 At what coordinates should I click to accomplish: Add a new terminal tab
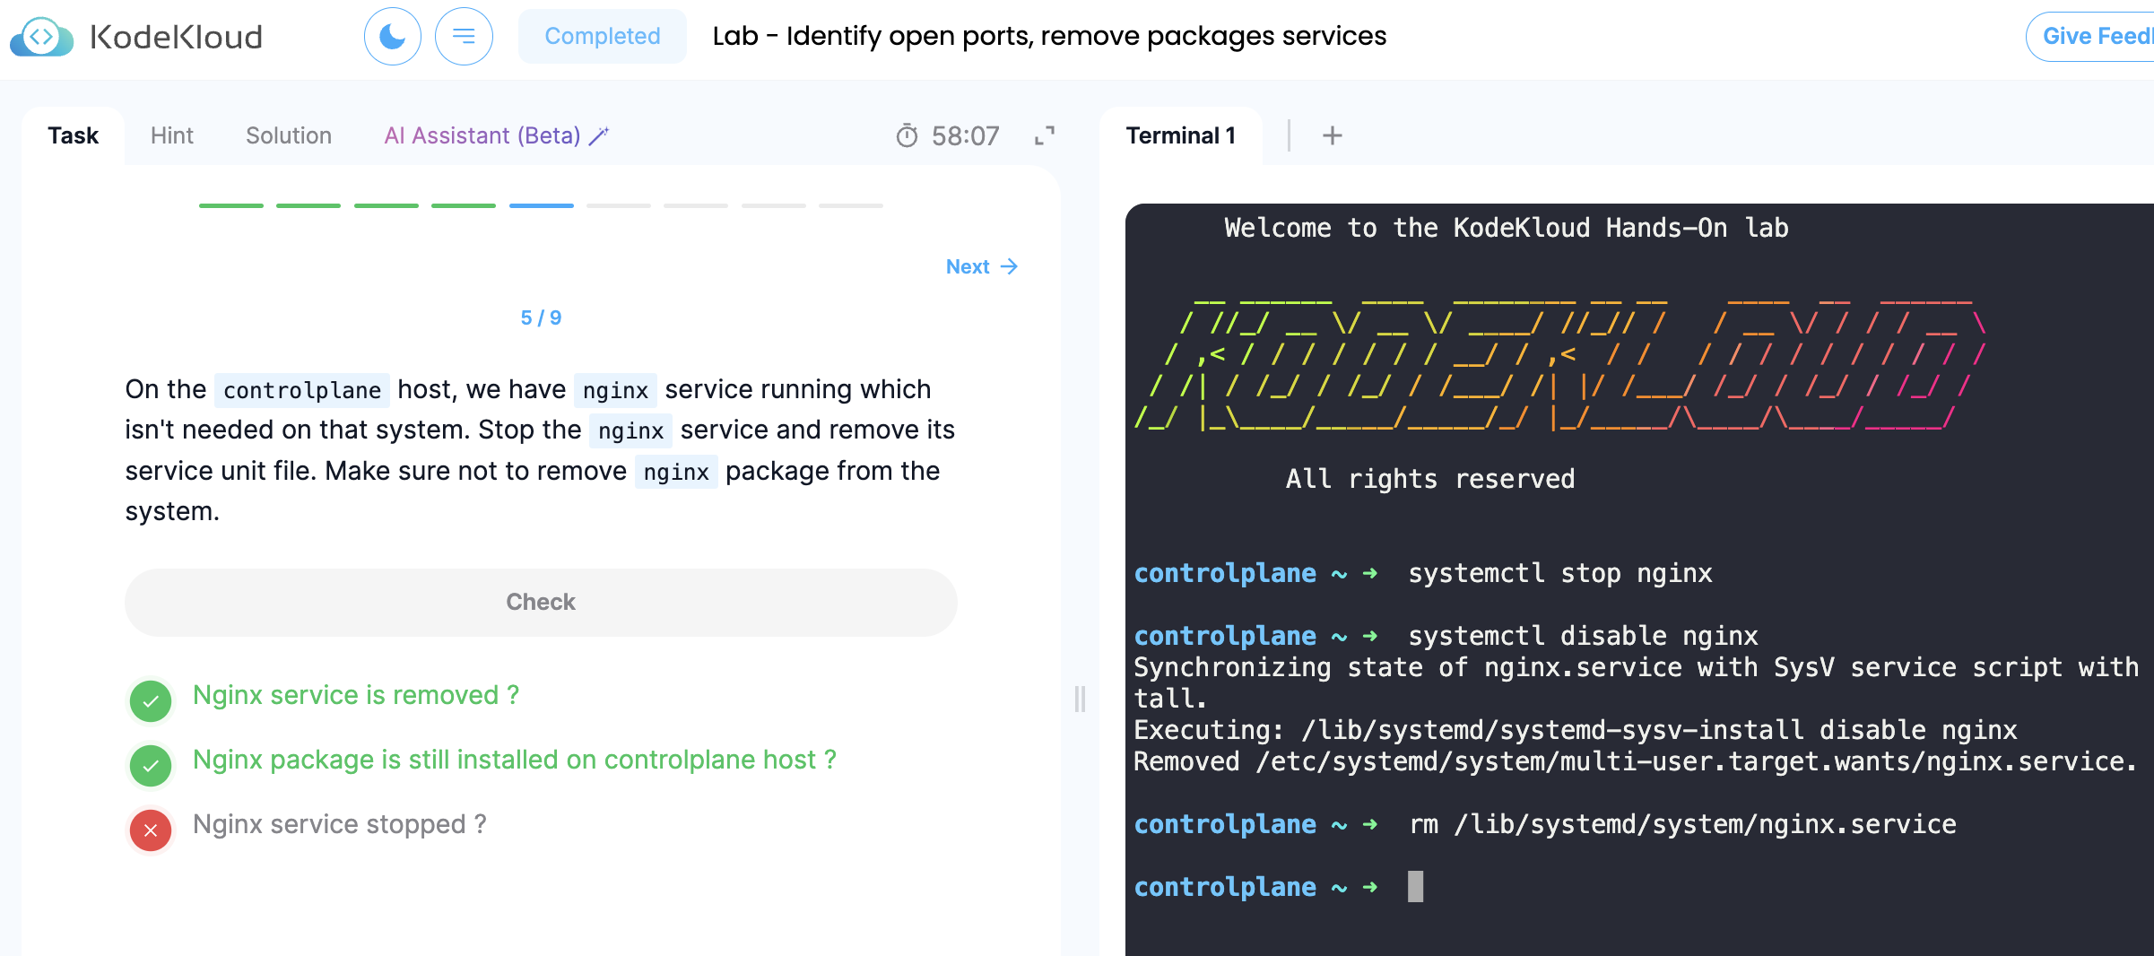coord(1333,135)
